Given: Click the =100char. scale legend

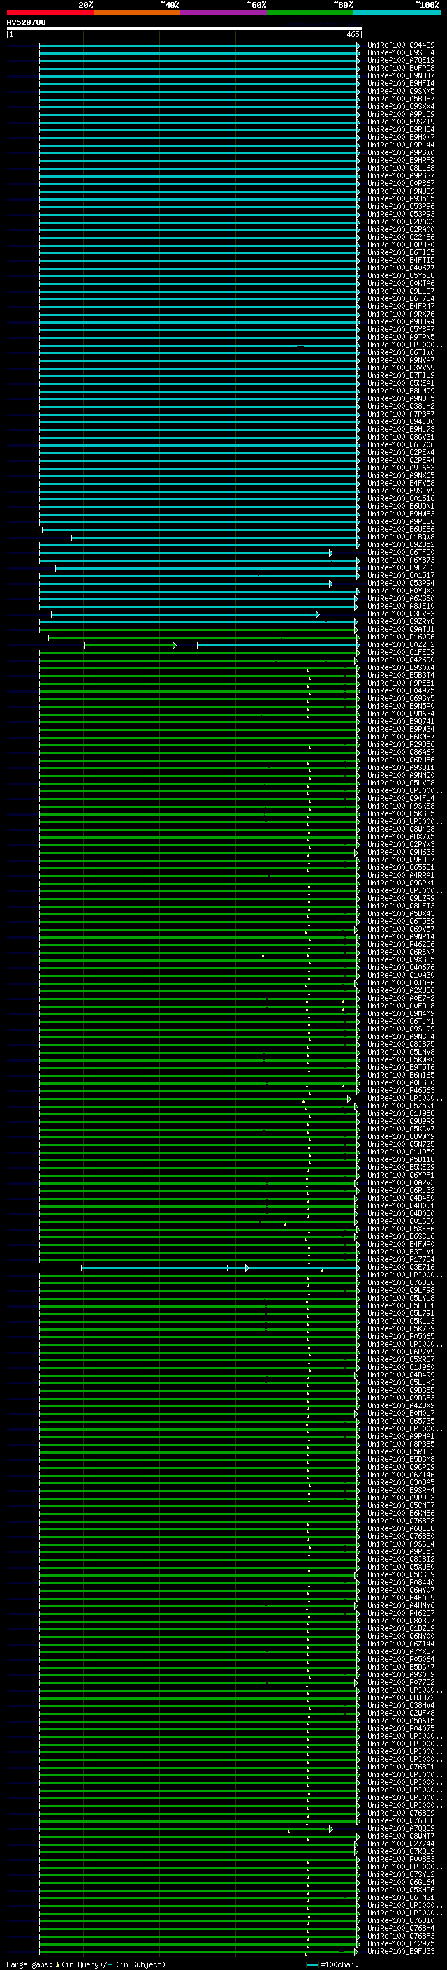Looking at the screenshot, I should coord(332,1964).
